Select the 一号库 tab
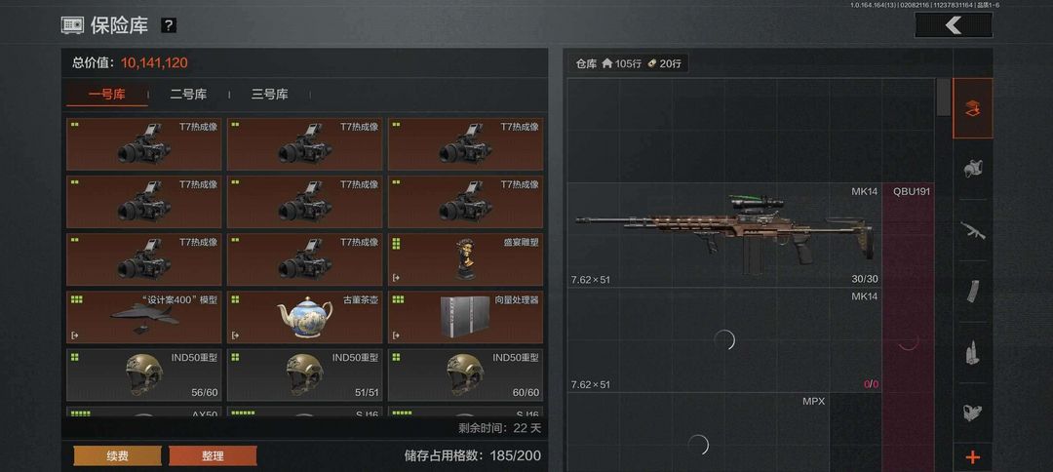 (107, 95)
